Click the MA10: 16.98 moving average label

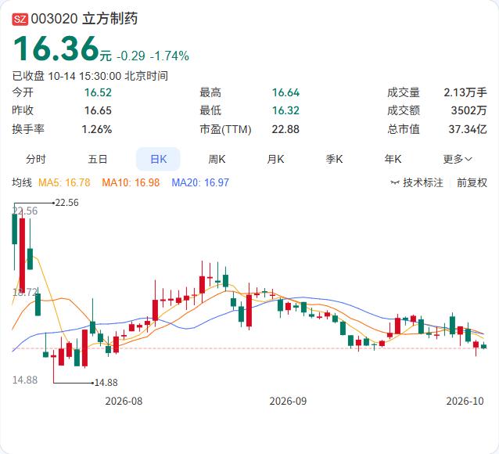pos(131,182)
